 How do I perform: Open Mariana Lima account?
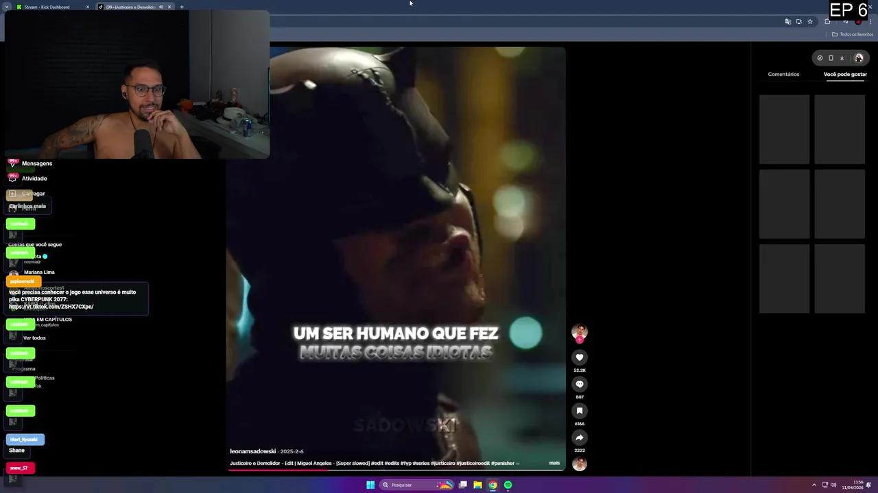[x=39, y=273]
